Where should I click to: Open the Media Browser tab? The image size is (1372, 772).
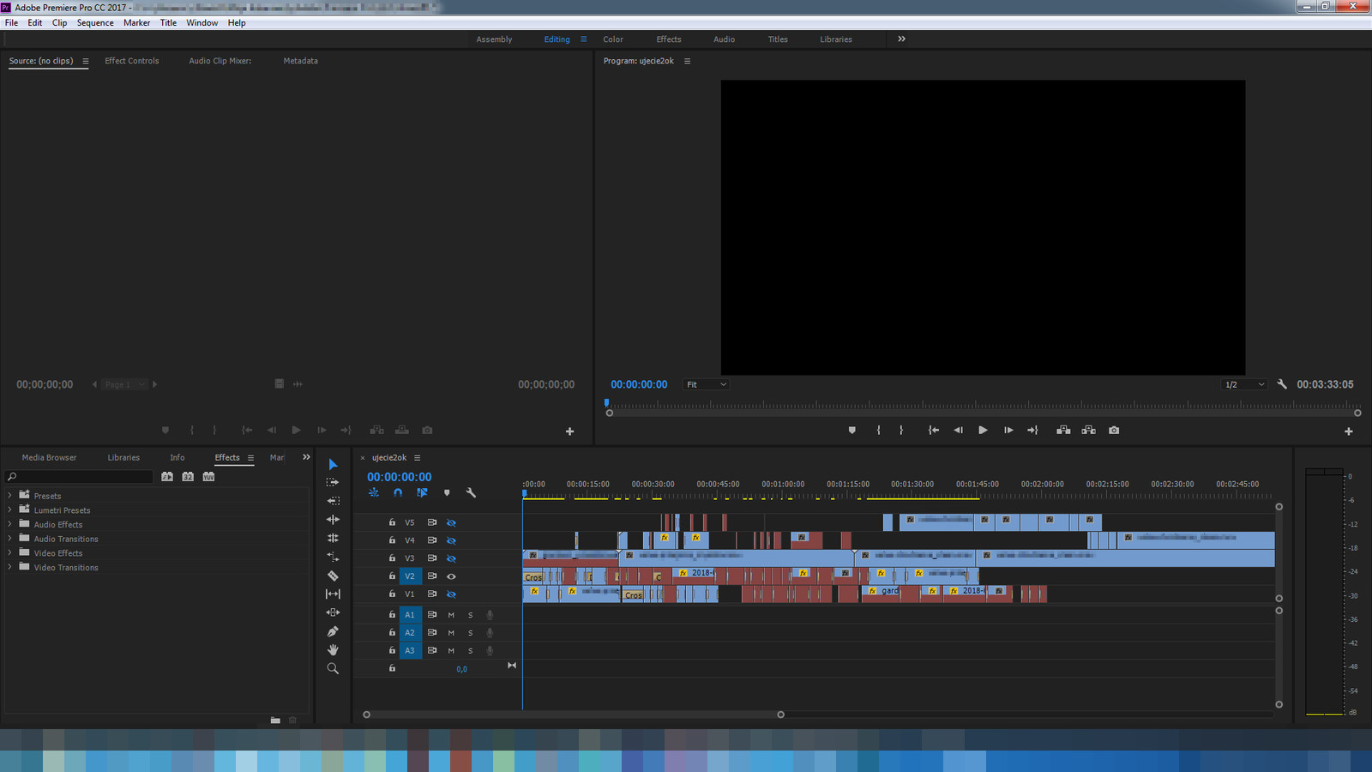pos(49,458)
